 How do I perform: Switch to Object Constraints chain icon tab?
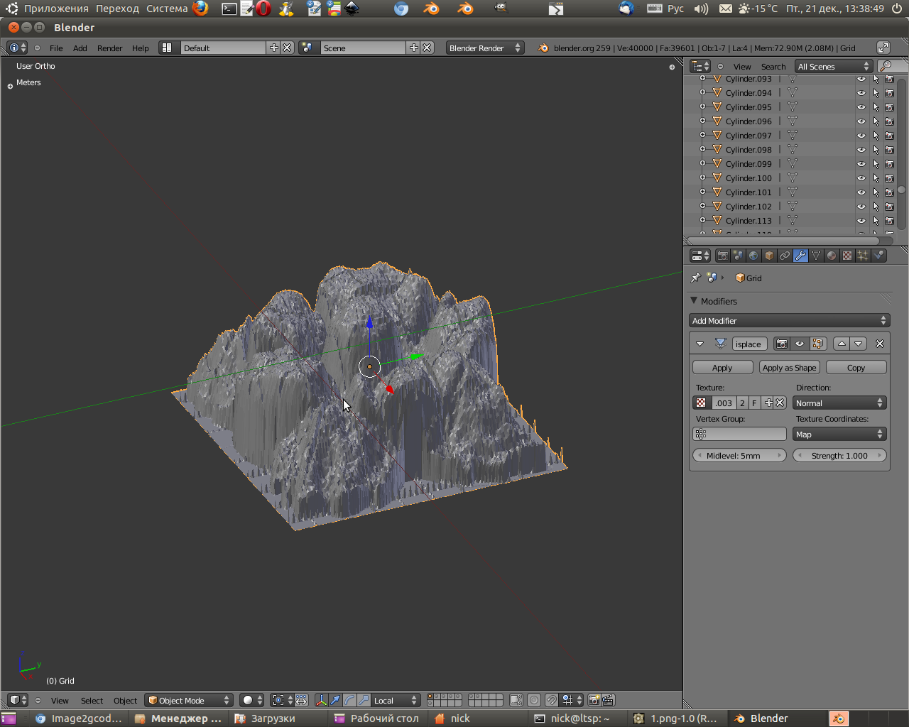[785, 256]
